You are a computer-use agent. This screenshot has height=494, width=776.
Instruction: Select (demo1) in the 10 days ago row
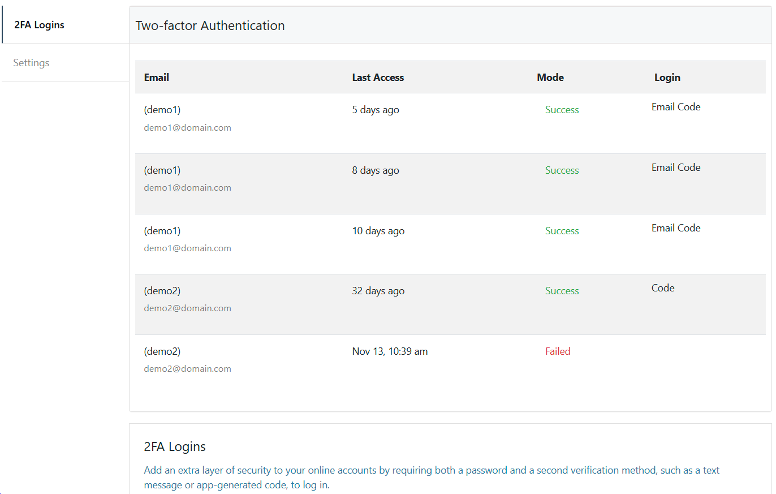click(162, 231)
